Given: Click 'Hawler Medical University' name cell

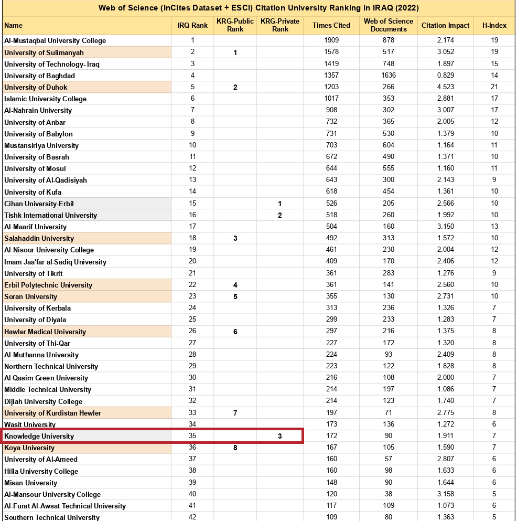Looking at the screenshot, I should [87, 332].
